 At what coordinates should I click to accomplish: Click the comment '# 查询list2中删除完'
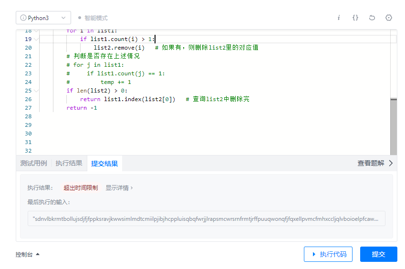[x=218, y=99]
